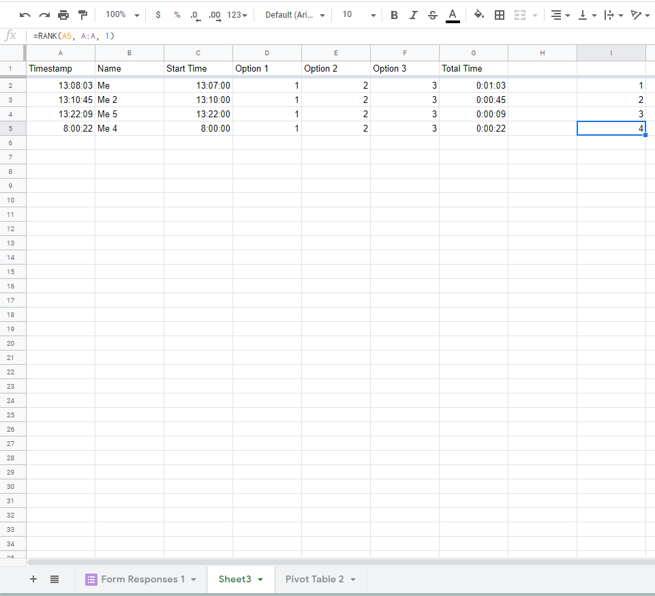Increase decimal places
This screenshot has height=596, width=655.
pyautogui.click(x=213, y=14)
